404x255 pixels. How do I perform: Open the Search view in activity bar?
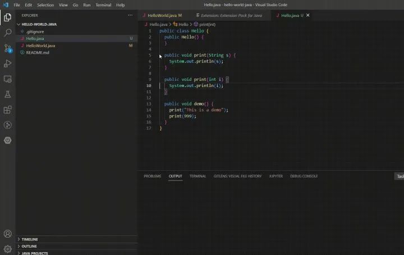(x=8, y=33)
